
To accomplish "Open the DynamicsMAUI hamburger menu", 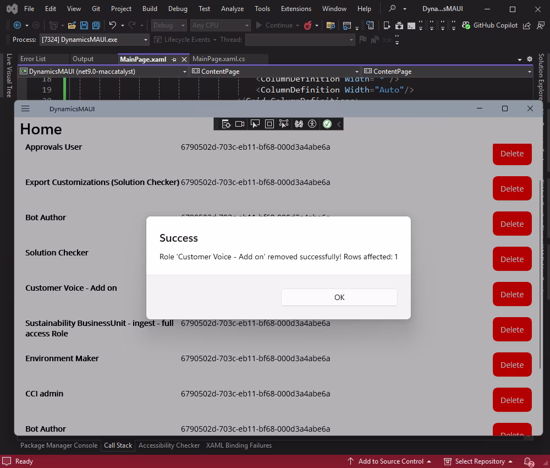I will tap(25, 109).
